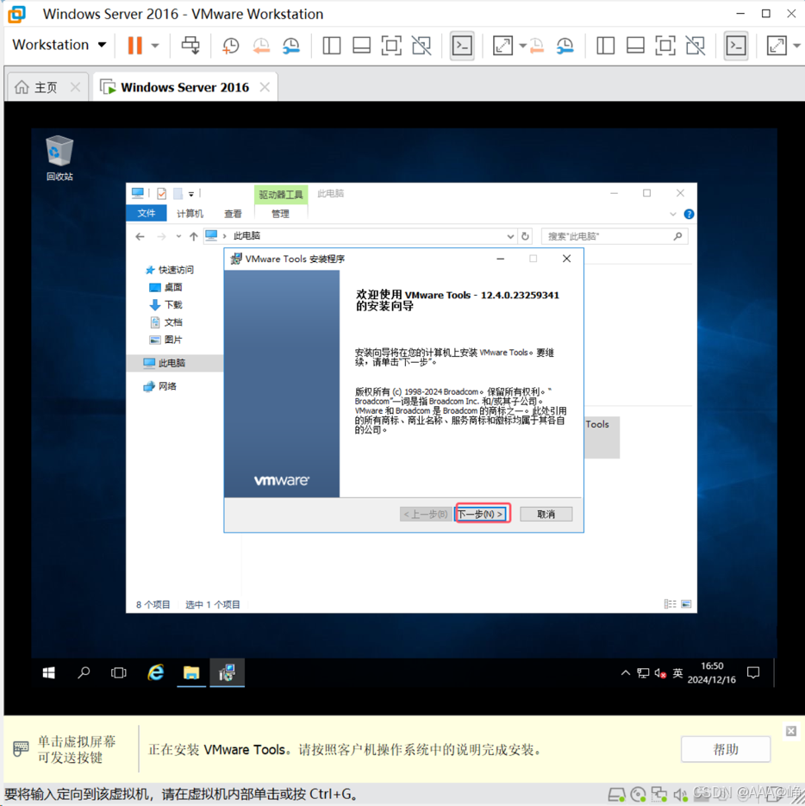Open power options arrow beside pause button
Image resolution: width=805 pixels, height=806 pixels.
tap(155, 46)
